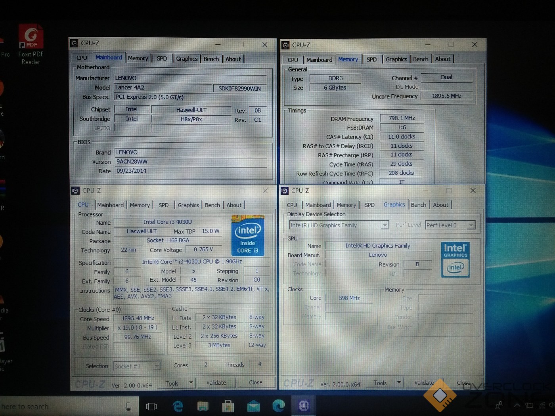Click Level 3 cache 3 MBytes value
The height and width of the screenshot is (416, 555).
click(219, 345)
